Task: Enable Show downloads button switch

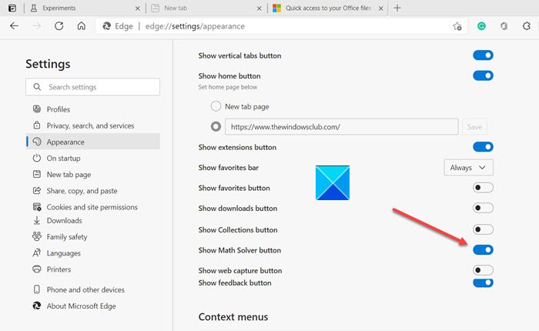Action: point(483,208)
